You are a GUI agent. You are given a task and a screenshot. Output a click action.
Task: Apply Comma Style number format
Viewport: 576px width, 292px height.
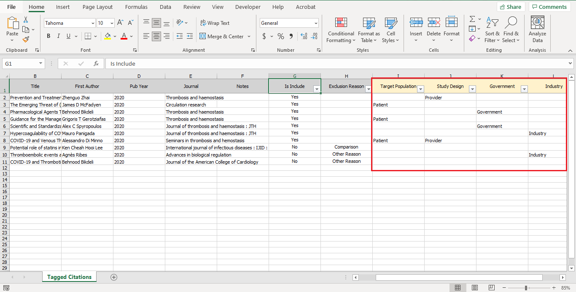click(x=291, y=37)
